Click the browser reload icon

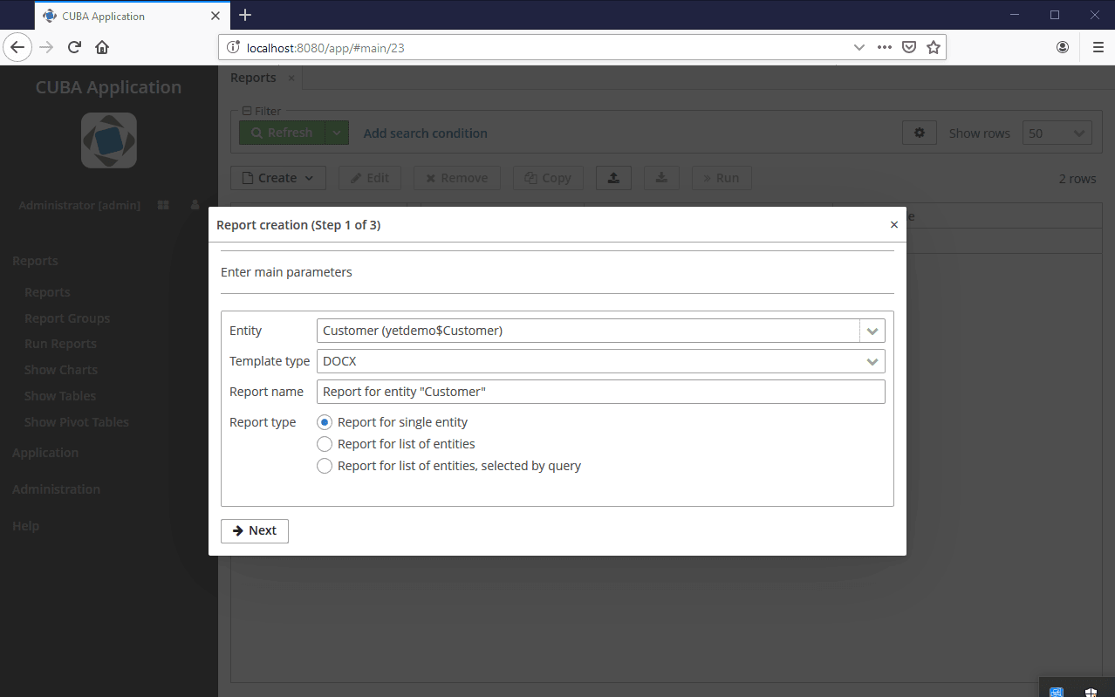(x=74, y=47)
